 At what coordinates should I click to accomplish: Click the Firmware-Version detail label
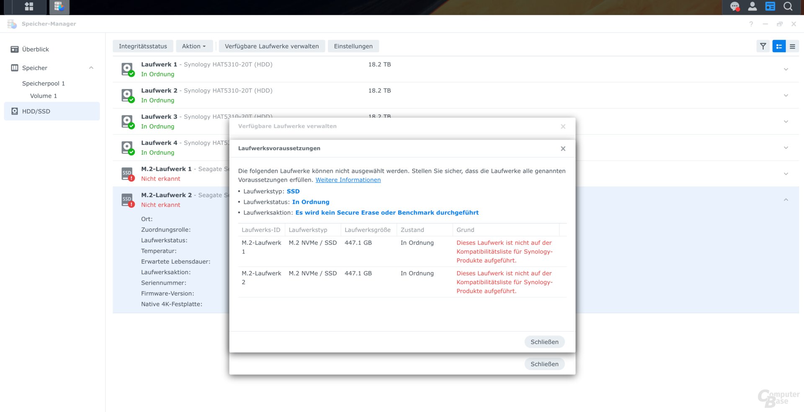tap(167, 293)
